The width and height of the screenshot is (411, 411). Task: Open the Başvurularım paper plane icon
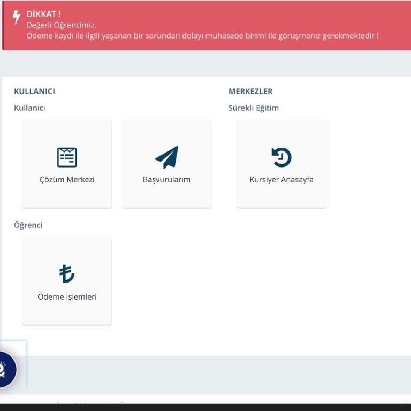[x=167, y=157]
